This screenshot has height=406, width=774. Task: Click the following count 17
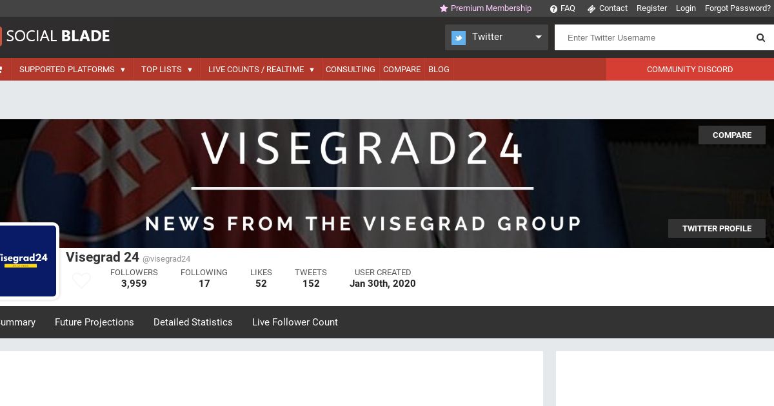(x=204, y=284)
